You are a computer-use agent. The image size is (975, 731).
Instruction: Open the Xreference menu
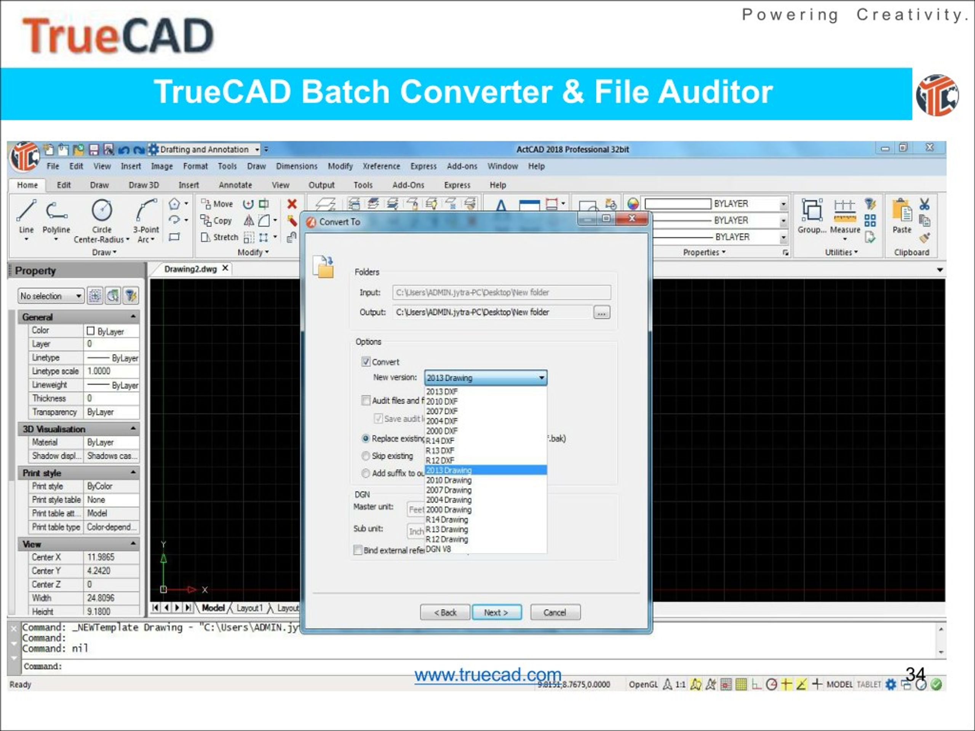click(x=381, y=166)
